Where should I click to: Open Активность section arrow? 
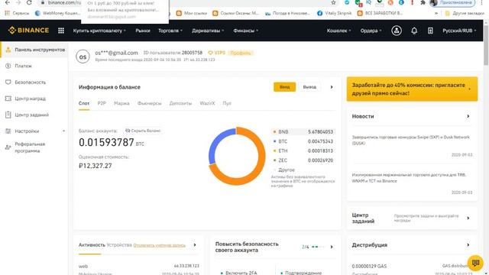point(195,244)
